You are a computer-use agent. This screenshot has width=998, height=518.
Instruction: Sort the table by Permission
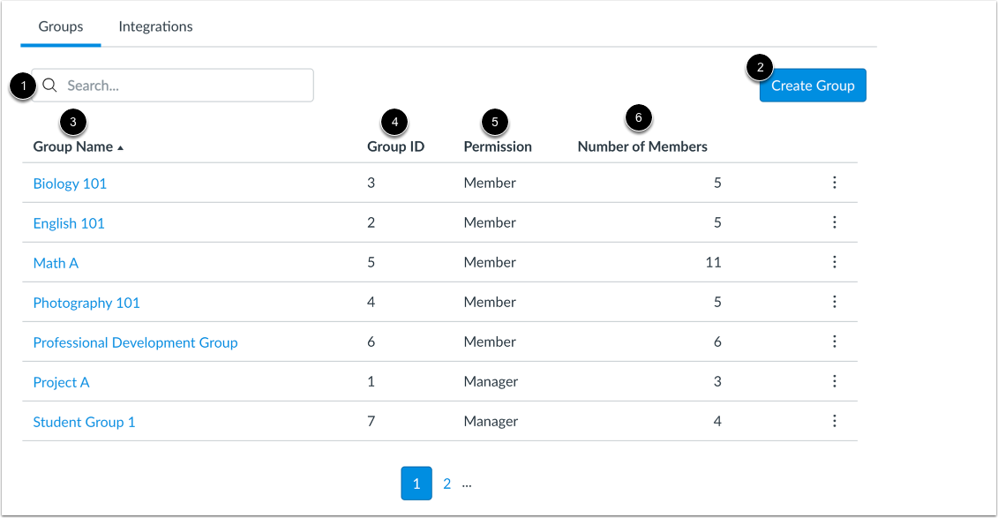click(x=497, y=146)
